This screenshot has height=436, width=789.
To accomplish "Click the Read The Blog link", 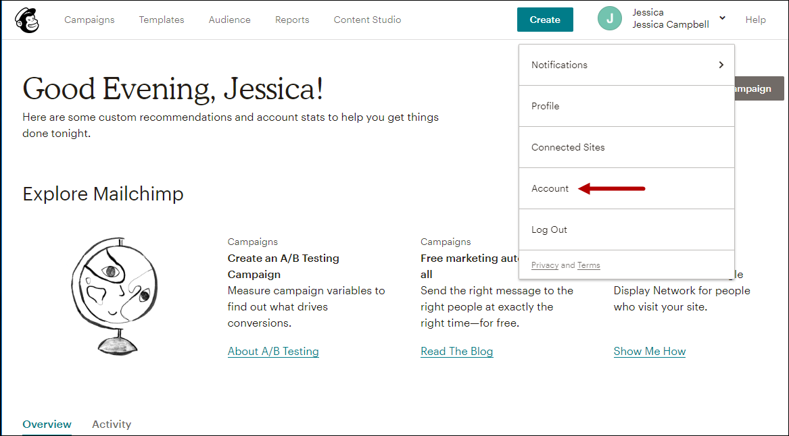I will click(457, 351).
